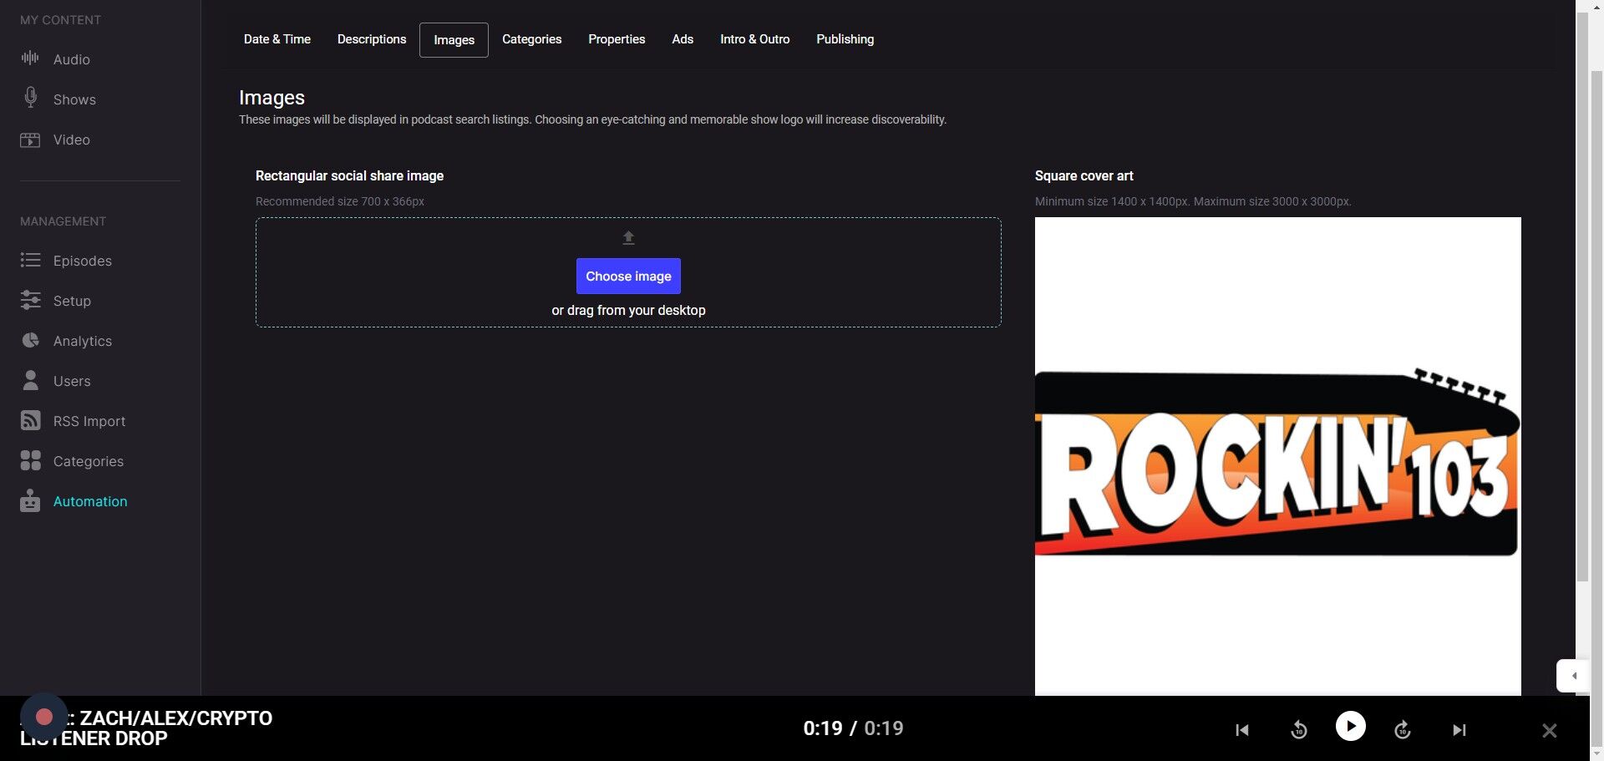Click the Video film icon
Image resolution: width=1604 pixels, height=761 pixels.
[30, 140]
